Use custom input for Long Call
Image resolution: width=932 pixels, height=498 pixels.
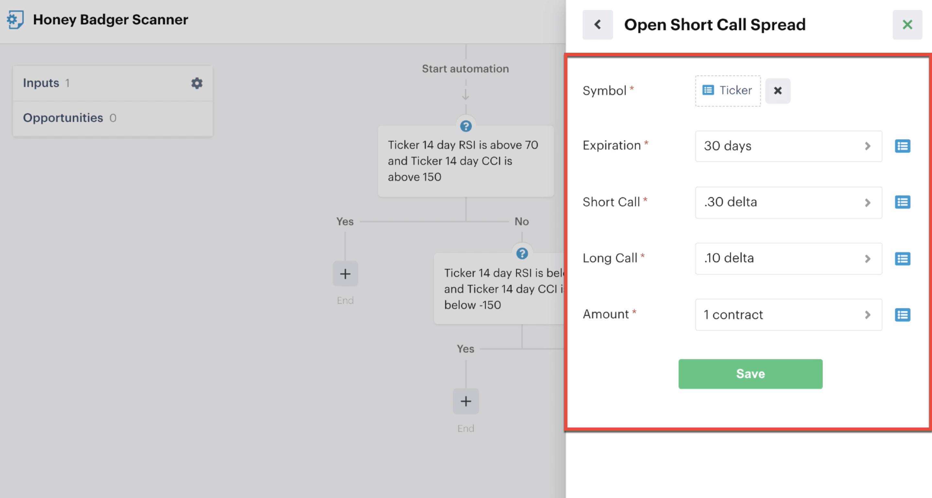902,259
